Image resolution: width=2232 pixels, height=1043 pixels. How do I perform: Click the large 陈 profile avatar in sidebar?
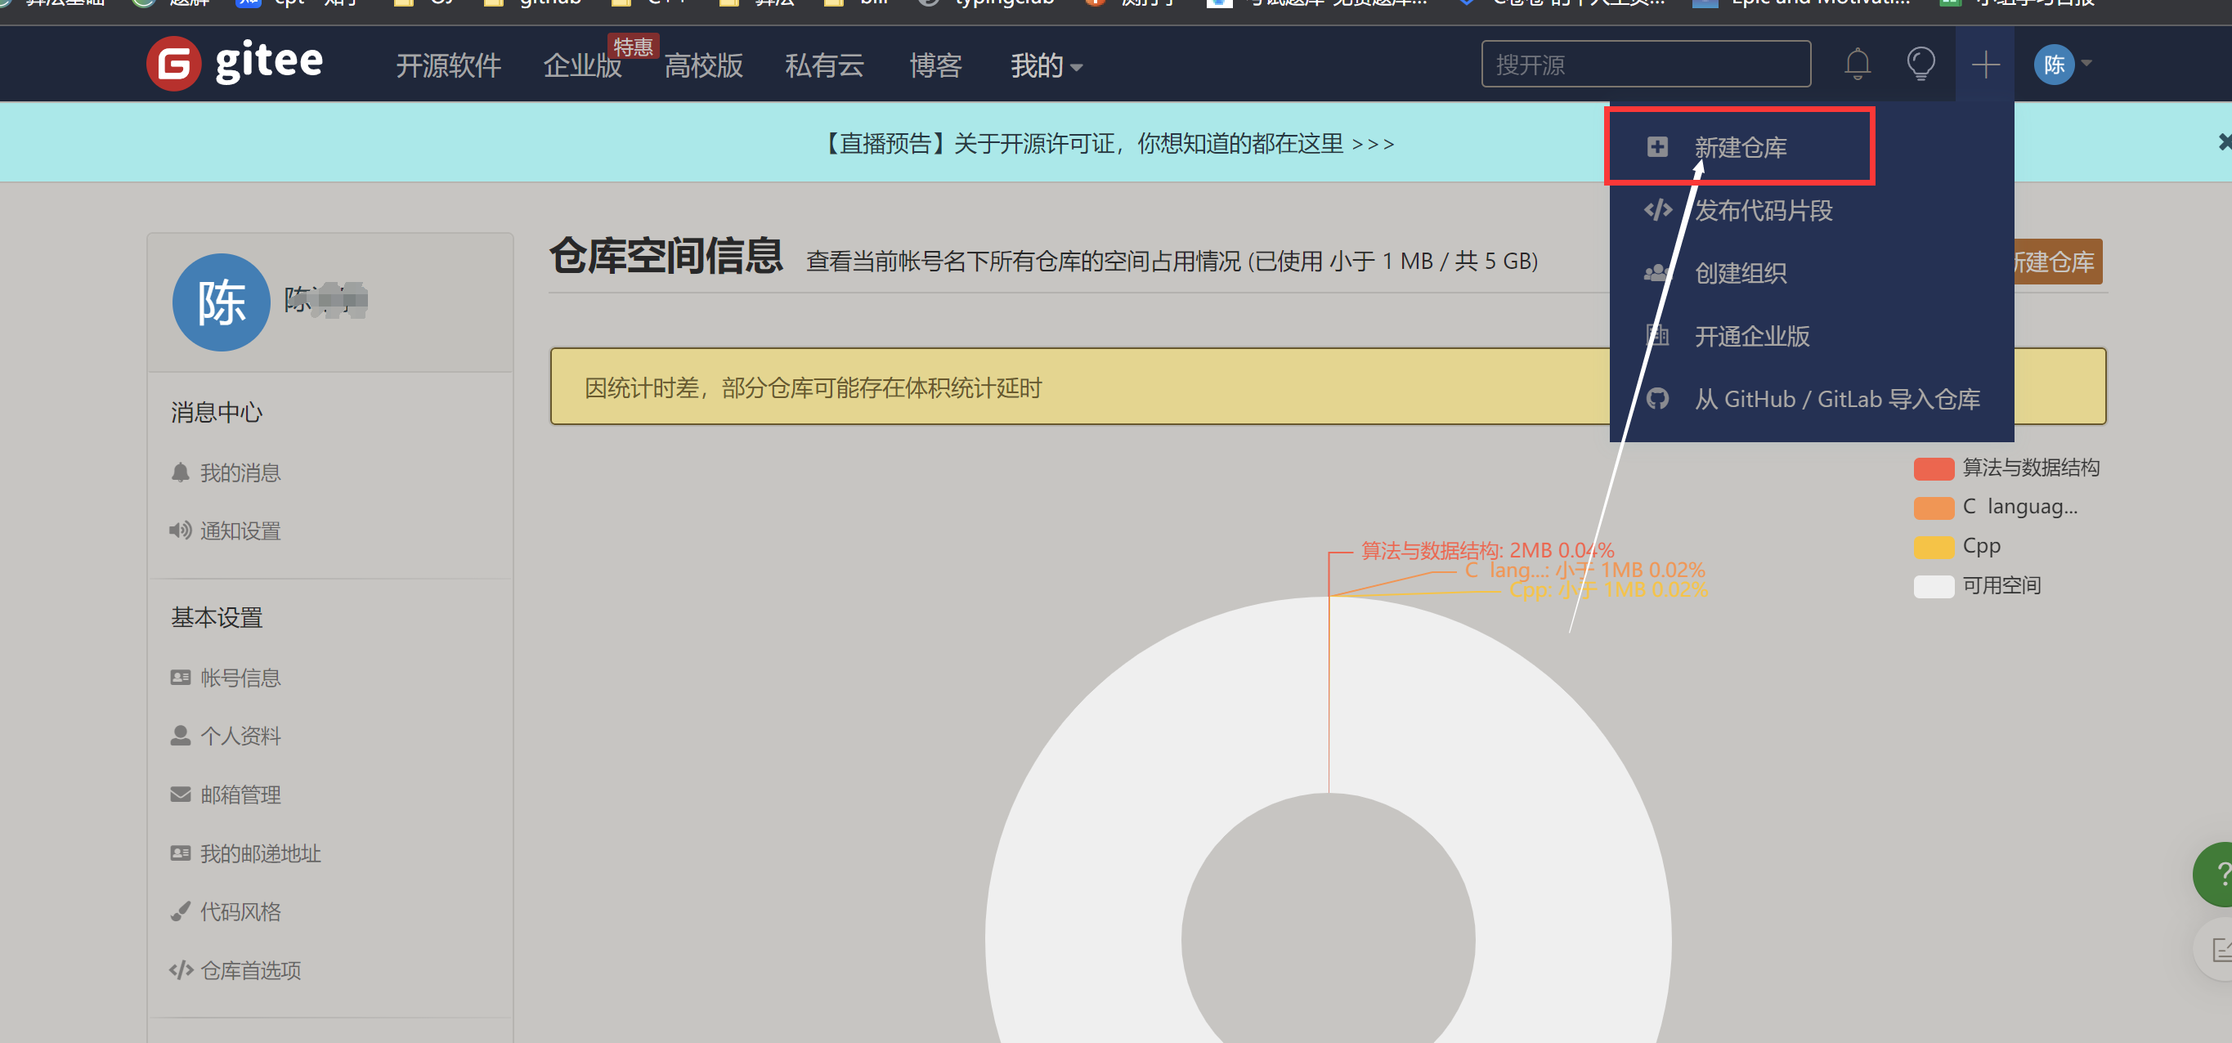coord(221,302)
